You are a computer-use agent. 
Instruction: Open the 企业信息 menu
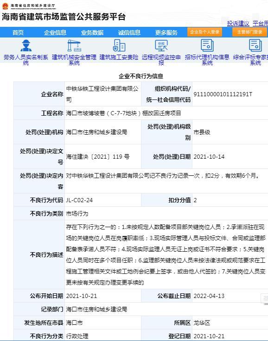pyautogui.click(x=55, y=32)
